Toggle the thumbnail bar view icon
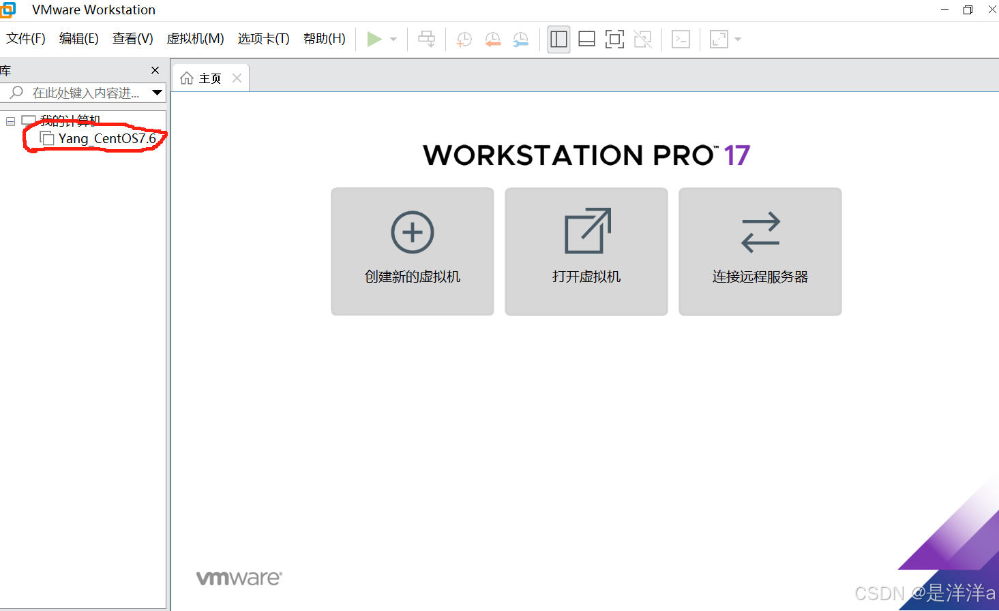 pyautogui.click(x=586, y=39)
